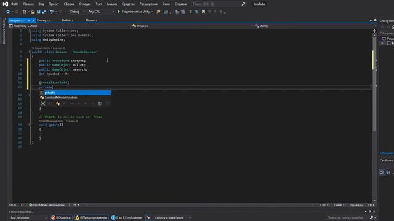The height and width of the screenshot is (221, 394).
Task: Click the Visual Studio logo icon
Action: click(6, 4)
